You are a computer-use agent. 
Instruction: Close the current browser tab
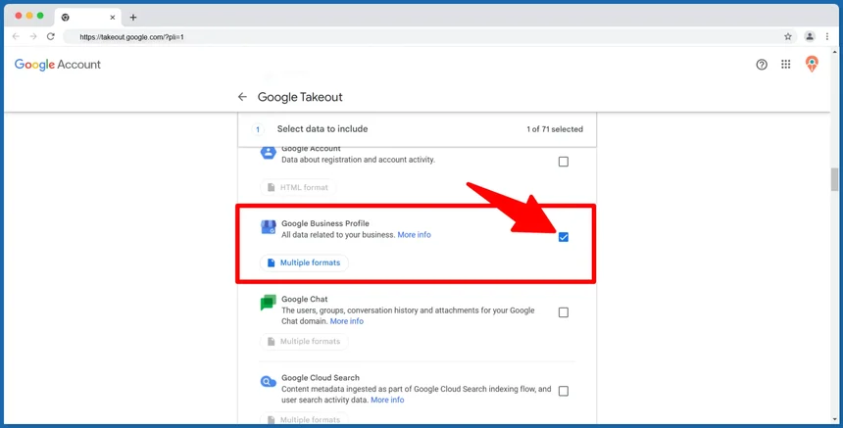[113, 18]
